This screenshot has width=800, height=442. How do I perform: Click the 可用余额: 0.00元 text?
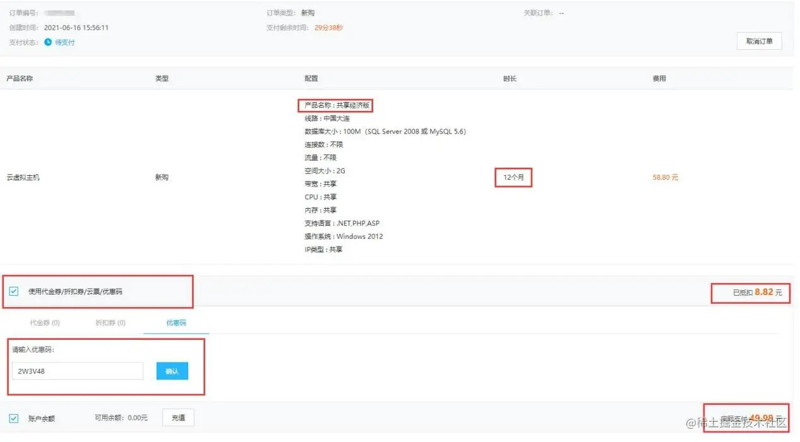tap(121, 418)
